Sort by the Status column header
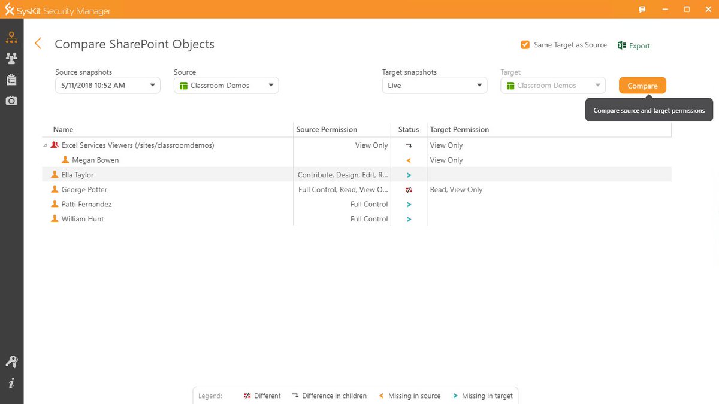 [409, 129]
